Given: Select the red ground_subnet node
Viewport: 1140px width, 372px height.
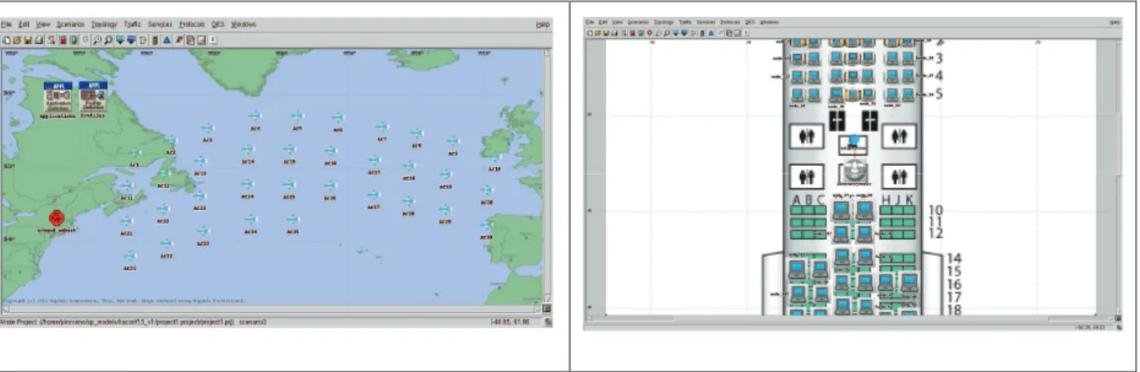Looking at the screenshot, I should tap(56, 218).
